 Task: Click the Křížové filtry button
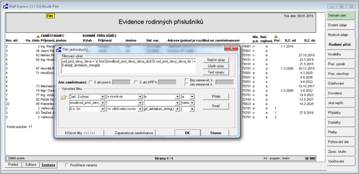pyautogui.click(x=80, y=133)
